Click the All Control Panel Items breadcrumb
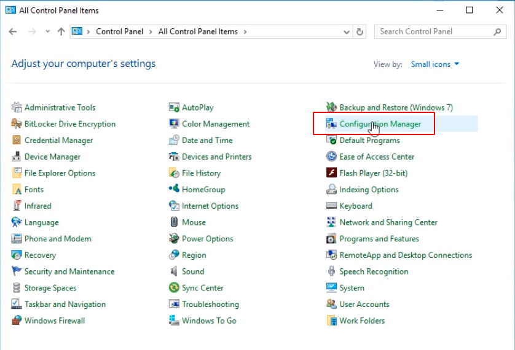Screen dimensions: 515x350 coord(198,31)
